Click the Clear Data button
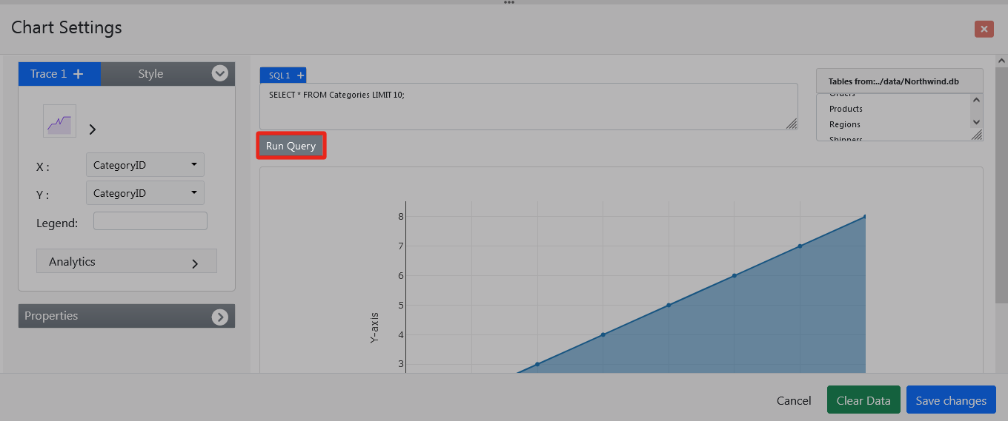The width and height of the screenshot is (1008, 421). (863, 400)
